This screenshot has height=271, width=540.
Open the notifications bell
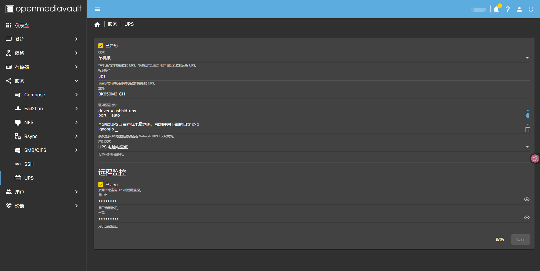click(496, 9)
